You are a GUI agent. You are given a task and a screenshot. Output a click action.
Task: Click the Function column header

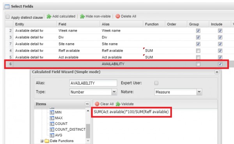154,24
